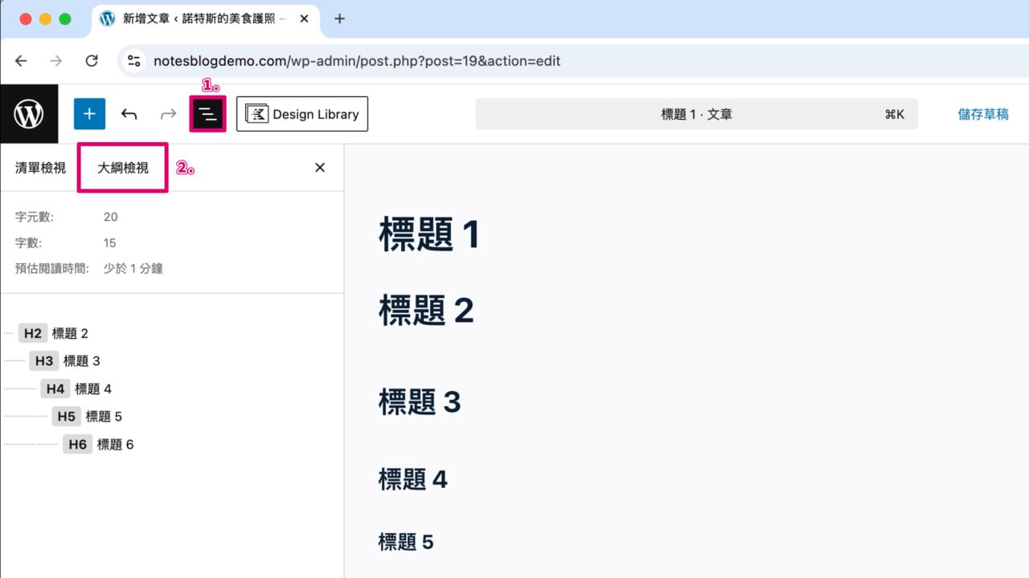The image size is (1029, 578).
Task: Close the outline view panel
Action: [x=320, y=167]
